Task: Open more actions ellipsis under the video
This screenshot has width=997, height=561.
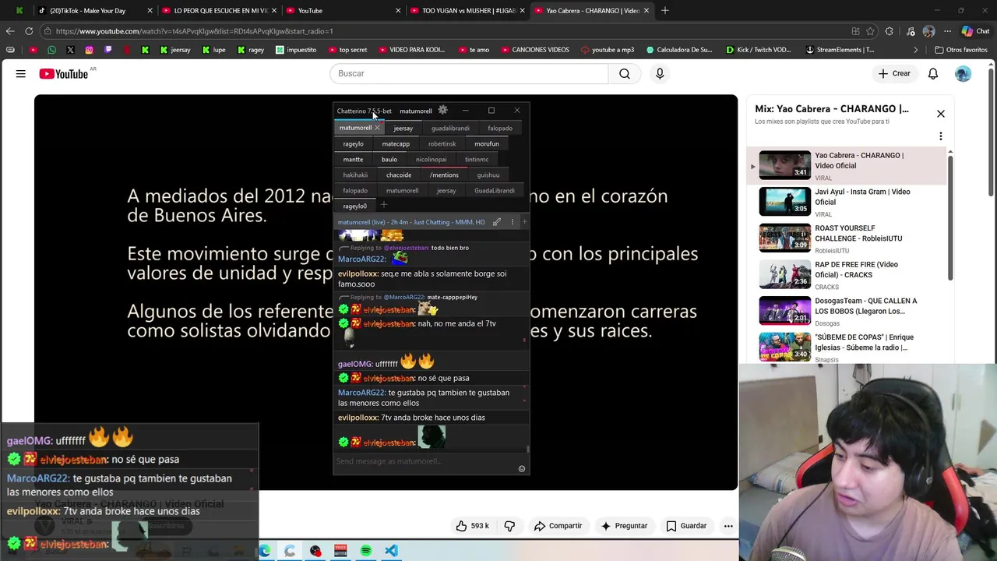Action: pos(728,526)
